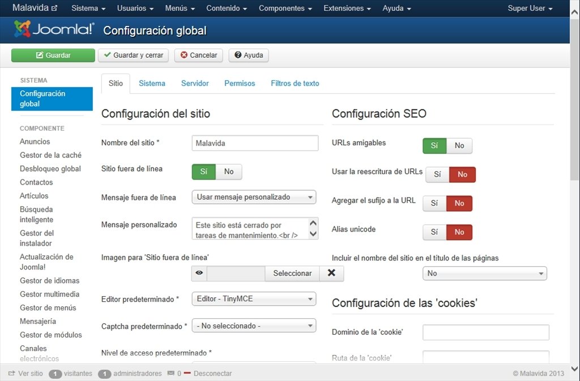Screen dimensions: 580x381
Task: Click the Ver sitio icon in the status bar
Action: click(12, 373)
